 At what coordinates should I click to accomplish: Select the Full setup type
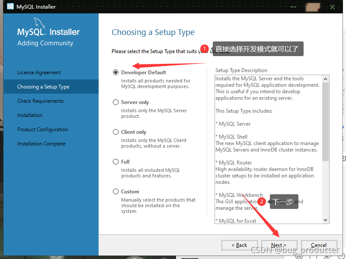click(115, 161)
